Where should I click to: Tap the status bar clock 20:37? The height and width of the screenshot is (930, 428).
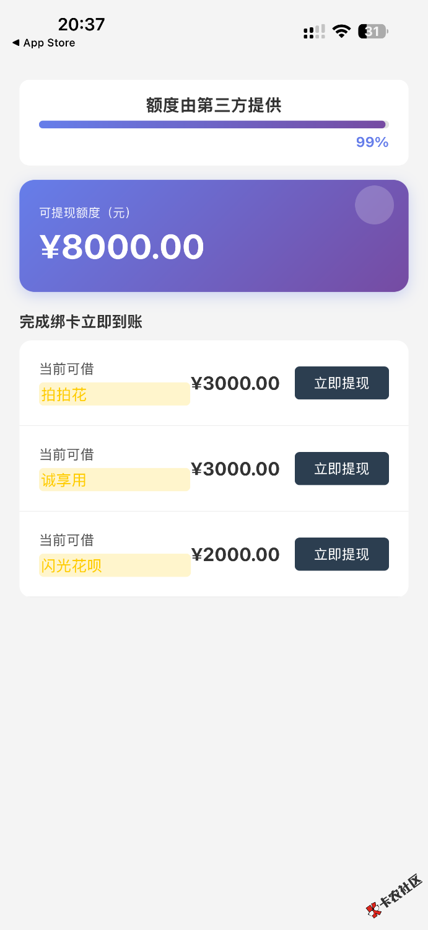click(81, 24)
